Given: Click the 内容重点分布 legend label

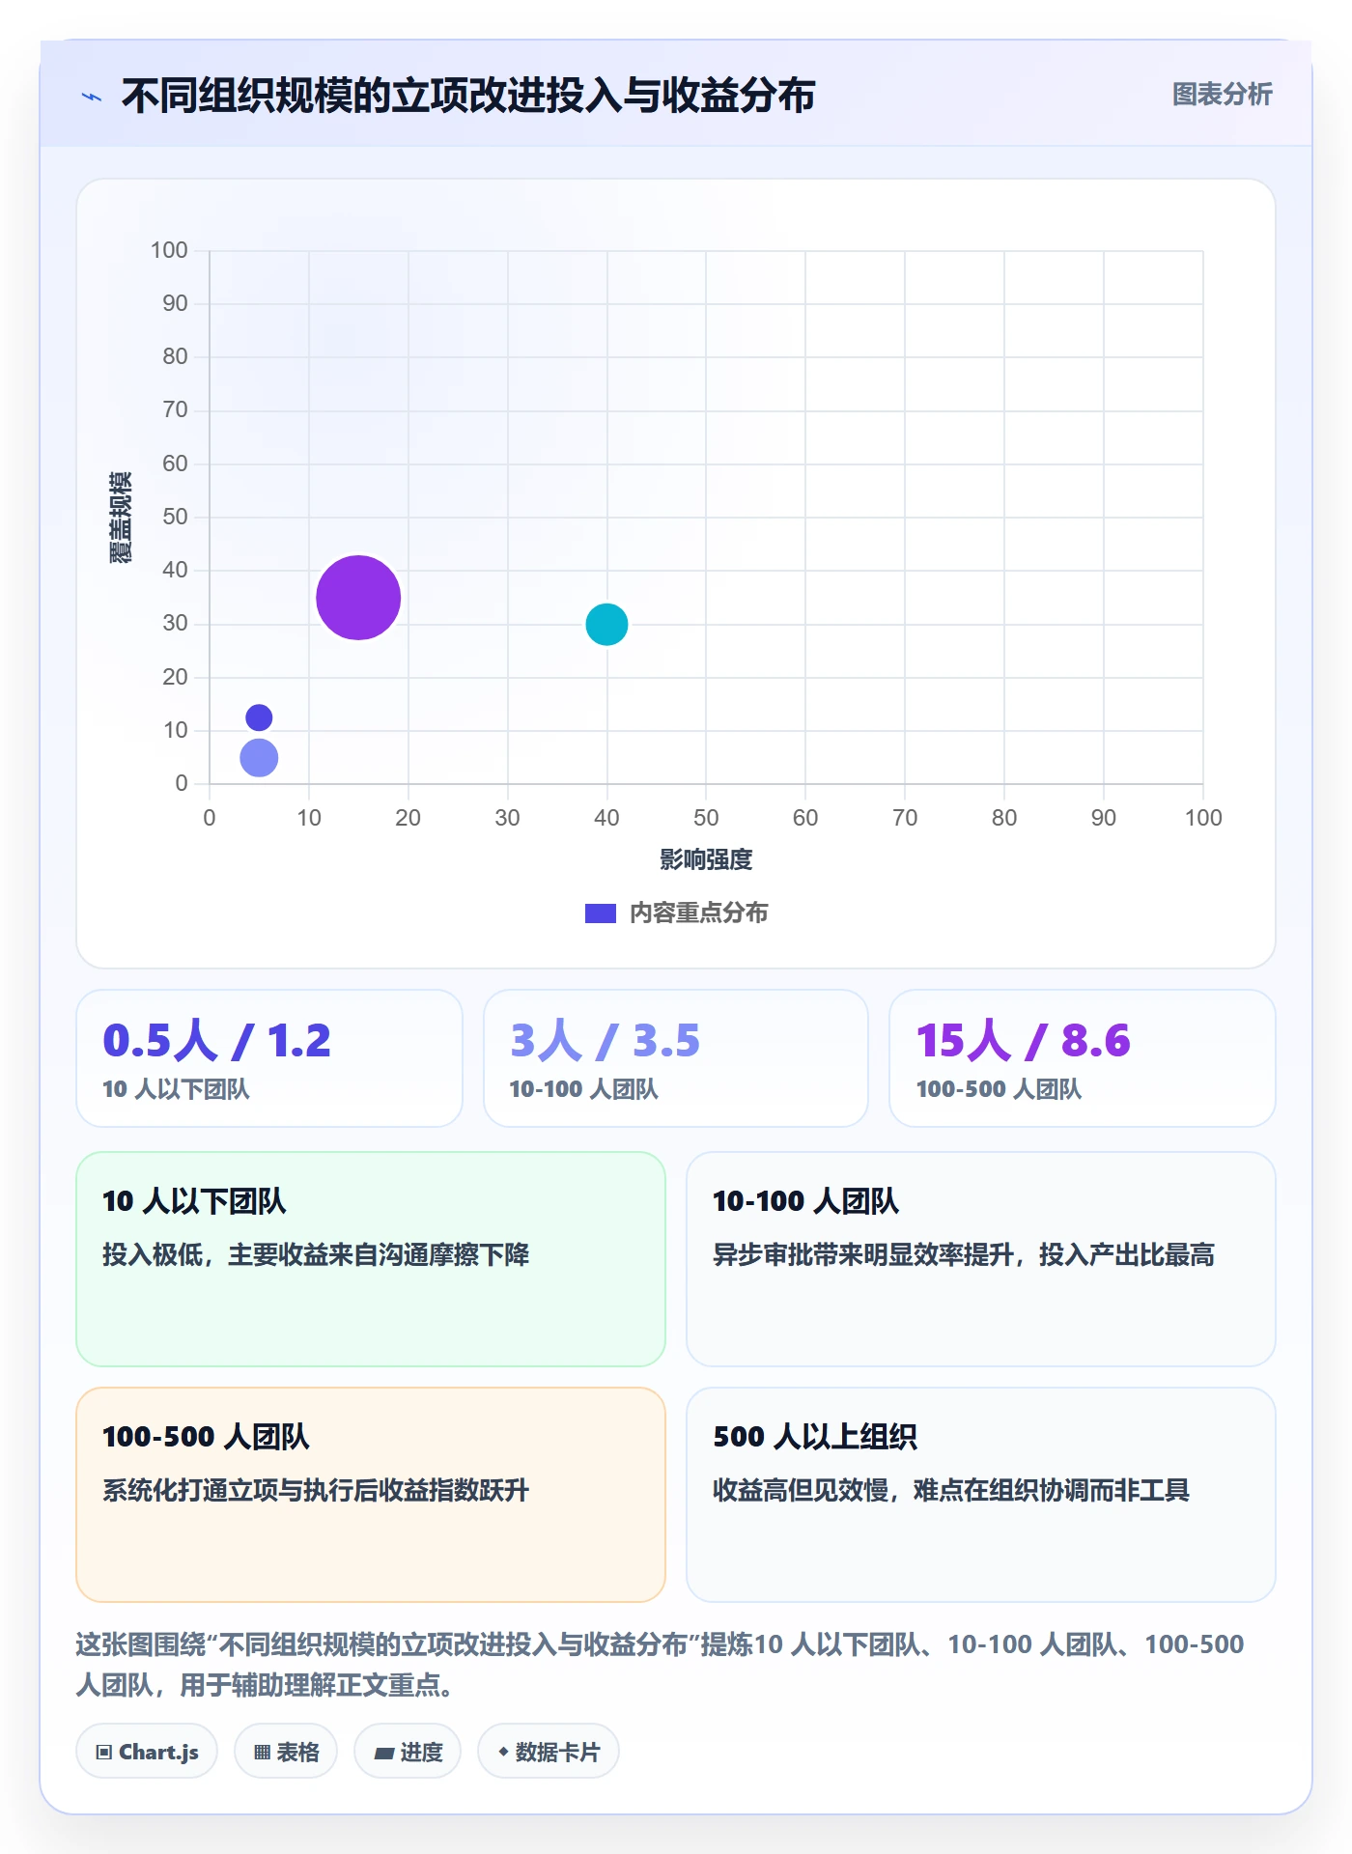Looking at the screenshot, I should click(x=698, y=913).
